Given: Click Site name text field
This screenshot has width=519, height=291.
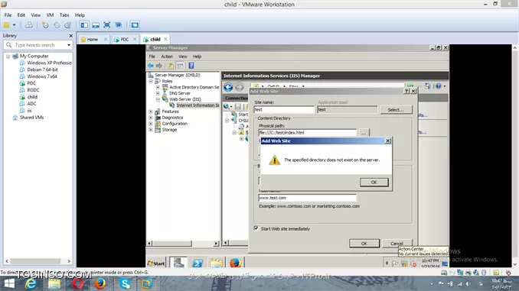Looking at the screenshot, I should click(284, 110).
